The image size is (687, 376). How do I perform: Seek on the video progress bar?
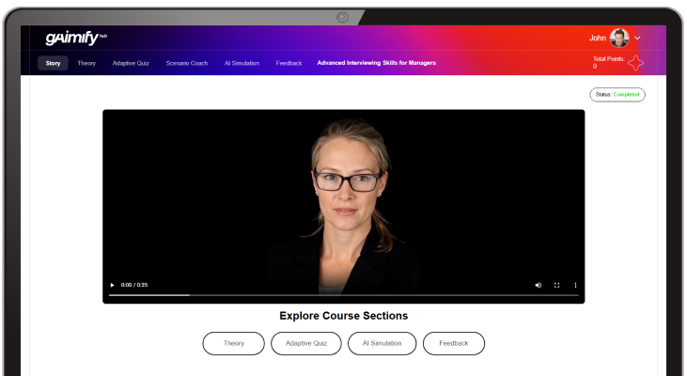(344, 295)
